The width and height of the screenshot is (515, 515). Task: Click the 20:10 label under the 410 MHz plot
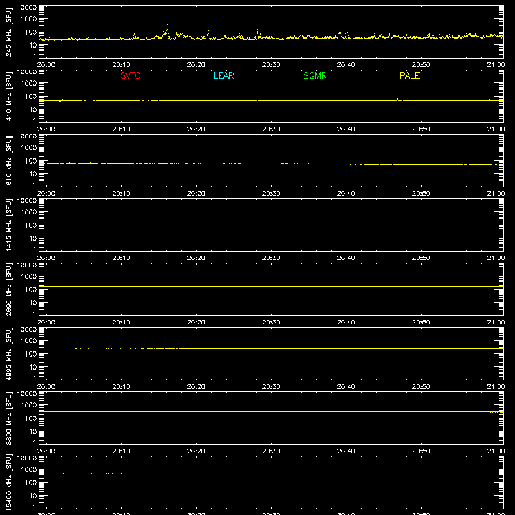pyautogui.click(x=121, y=129)
